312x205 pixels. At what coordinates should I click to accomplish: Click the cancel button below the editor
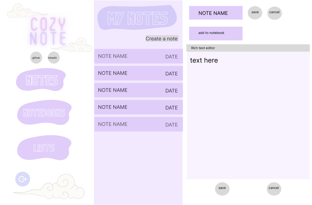pos(274,188)
